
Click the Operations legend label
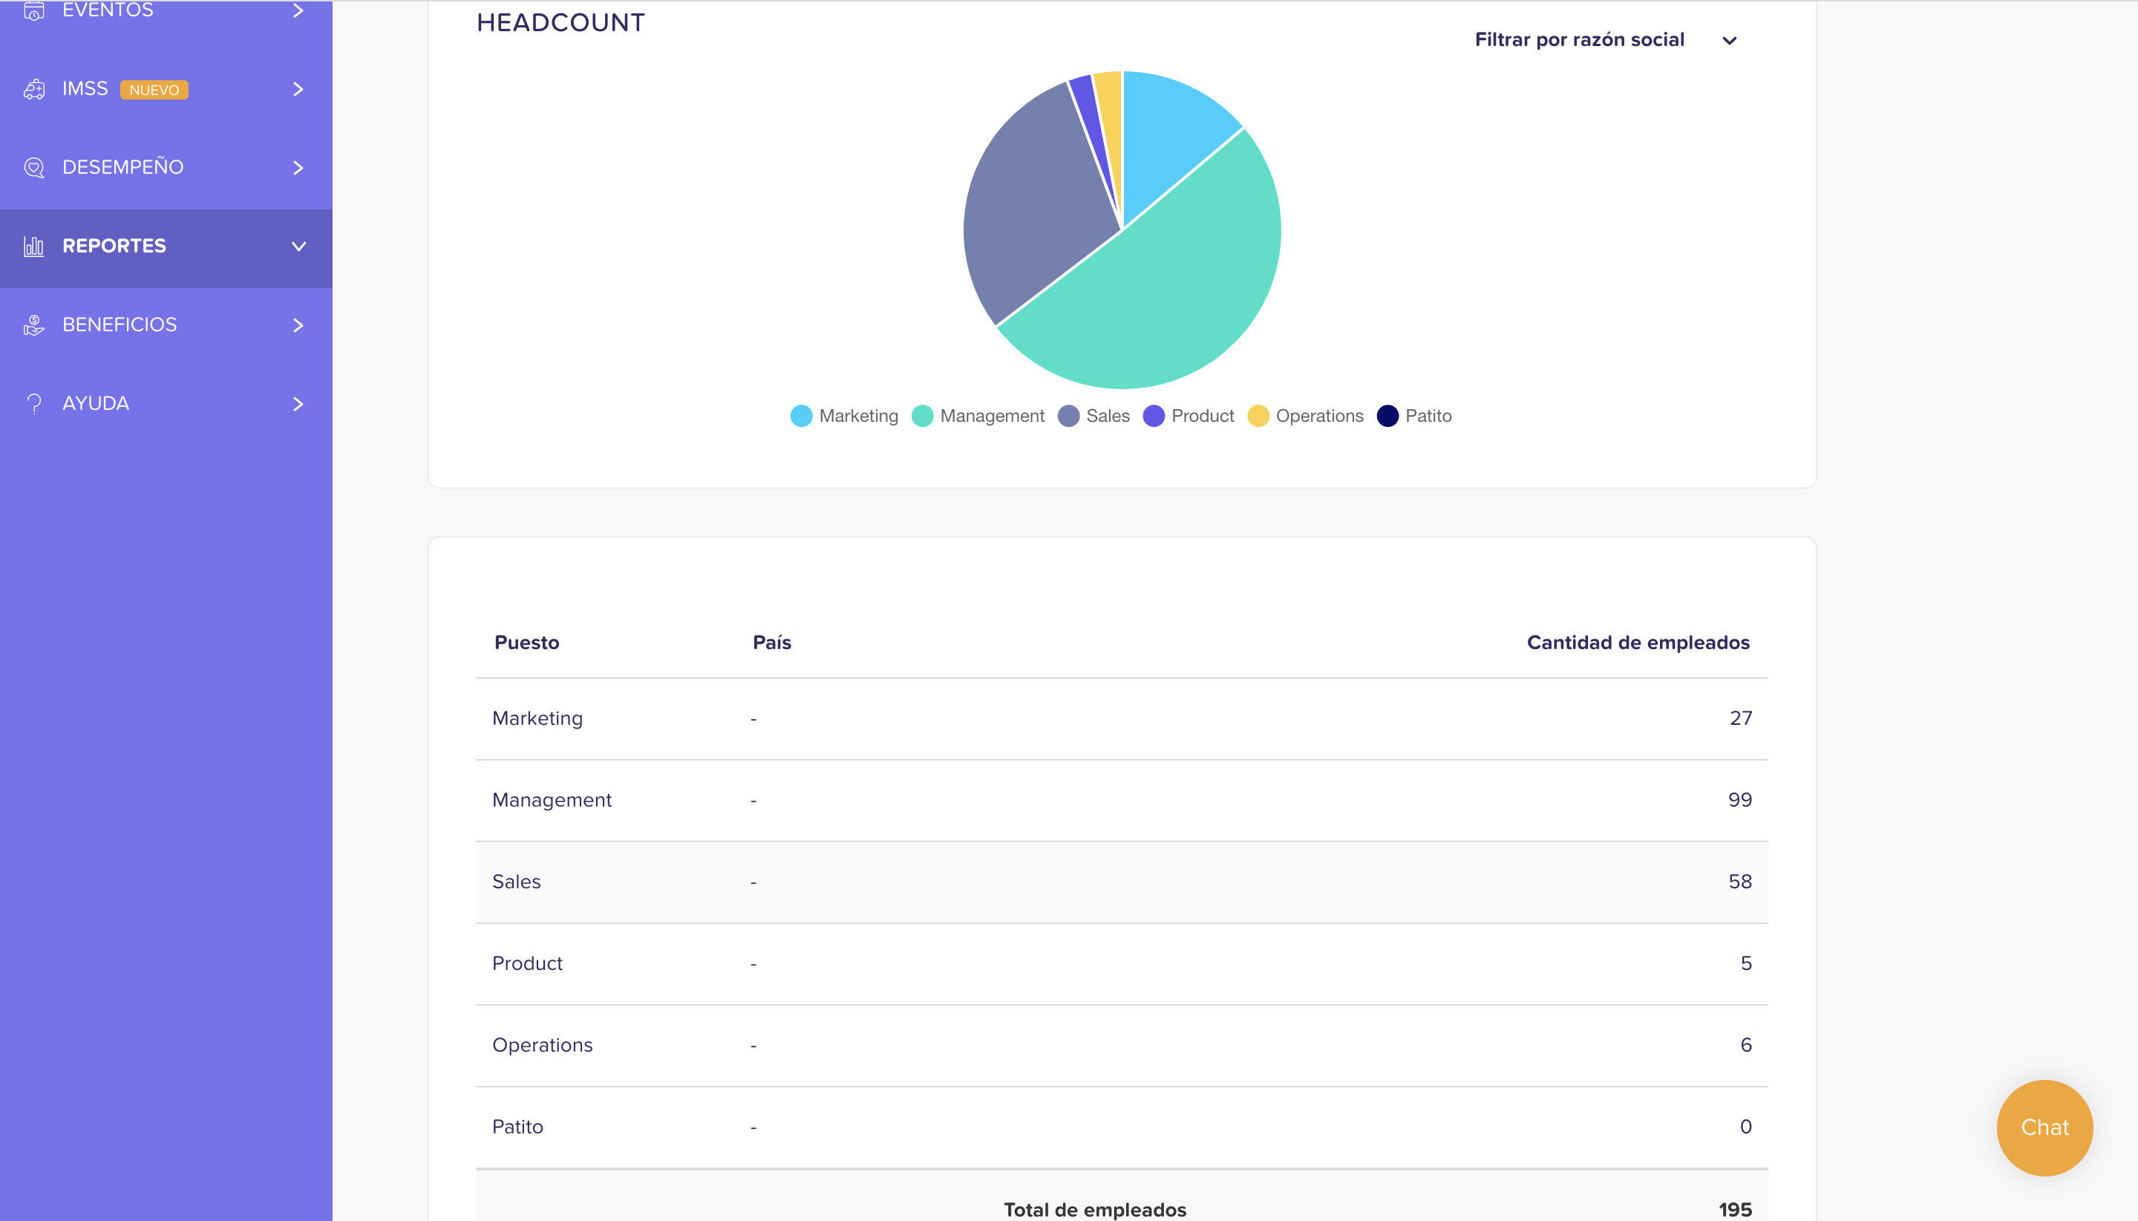click(1319, 416)
